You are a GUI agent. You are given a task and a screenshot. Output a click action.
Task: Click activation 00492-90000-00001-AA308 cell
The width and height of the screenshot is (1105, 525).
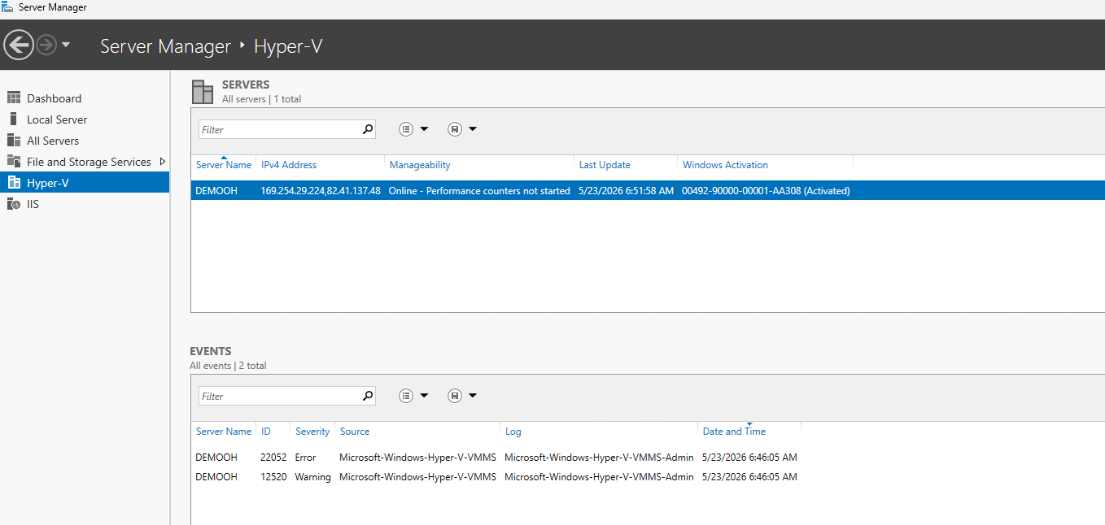point(766,191)
